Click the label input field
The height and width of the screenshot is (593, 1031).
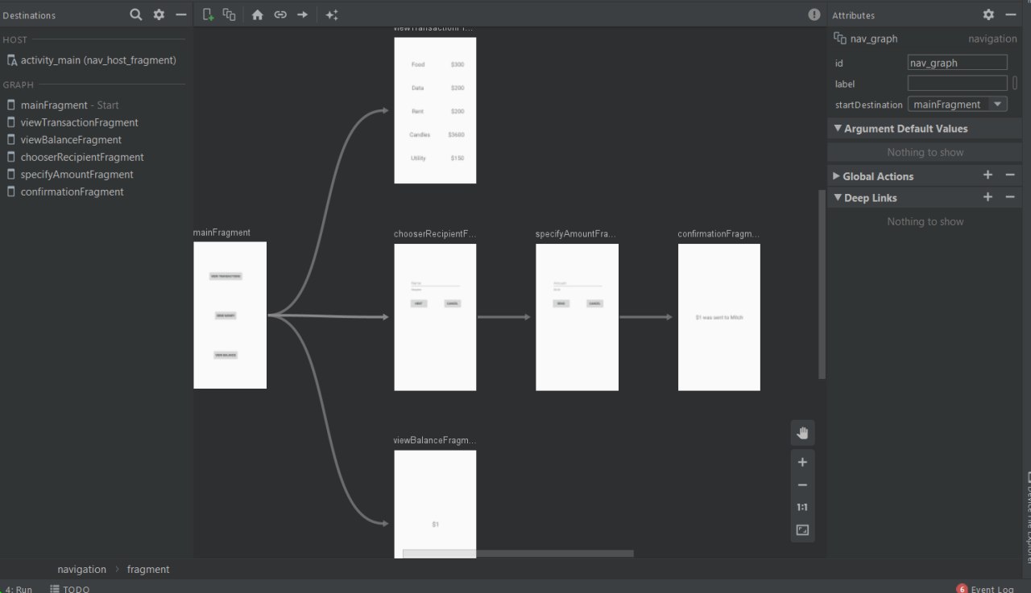point(957,83)
